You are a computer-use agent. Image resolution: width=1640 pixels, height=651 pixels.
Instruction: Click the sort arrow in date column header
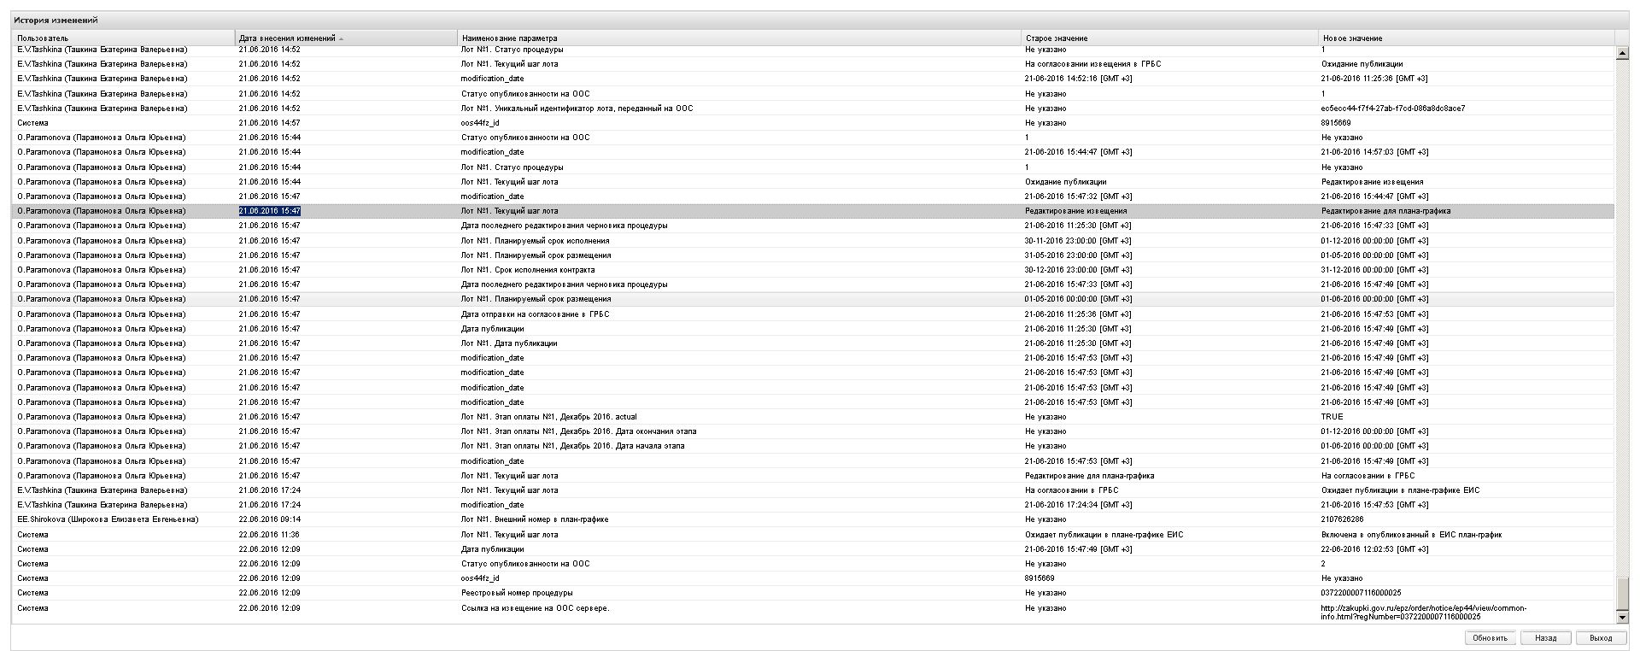342,39
